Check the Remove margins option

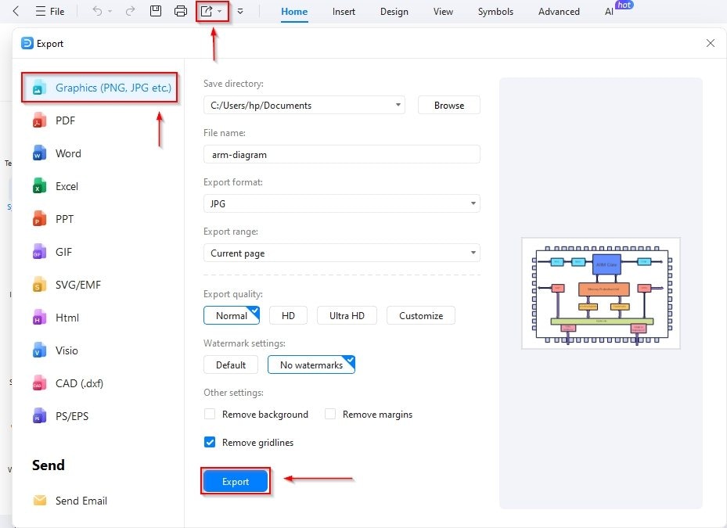329,414
